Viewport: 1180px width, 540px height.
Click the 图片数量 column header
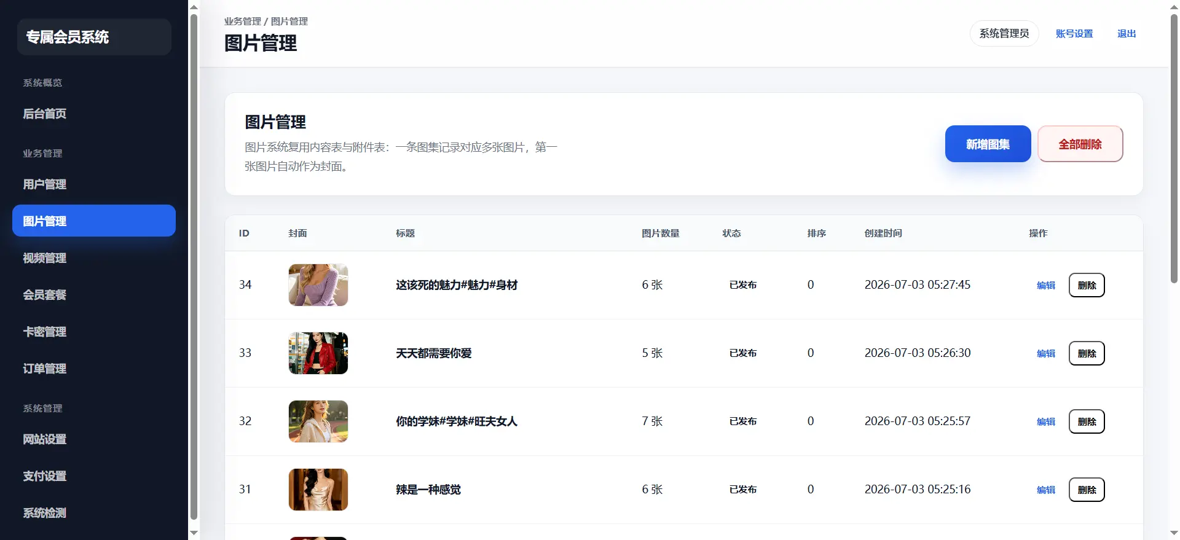tap(661, 233)
